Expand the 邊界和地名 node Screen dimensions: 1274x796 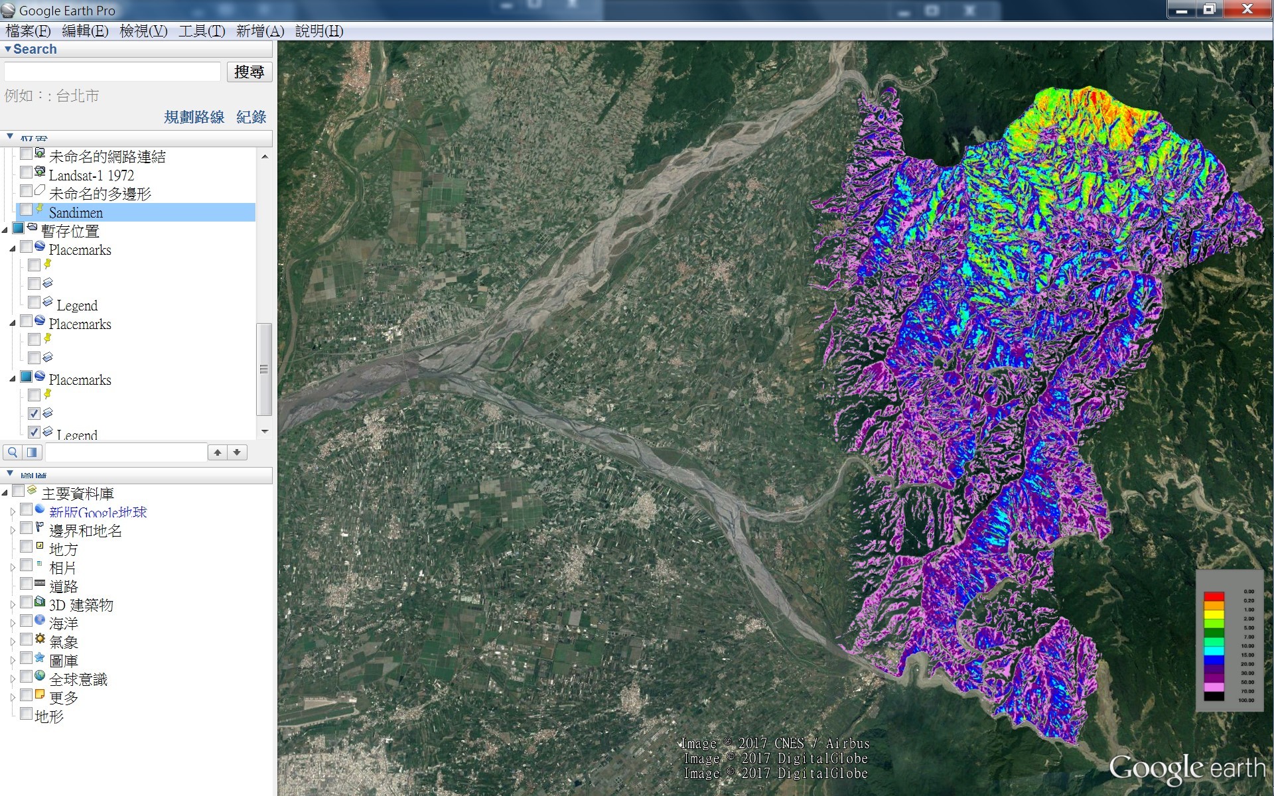13,531
